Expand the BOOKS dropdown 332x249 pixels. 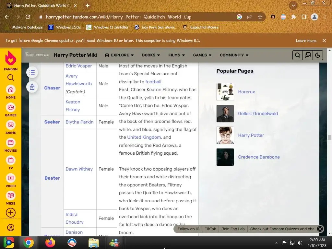(151, 55)
